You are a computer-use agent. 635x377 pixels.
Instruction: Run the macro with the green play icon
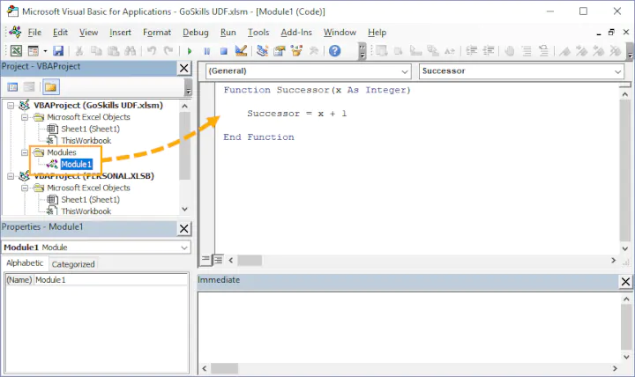click(190, 51)
